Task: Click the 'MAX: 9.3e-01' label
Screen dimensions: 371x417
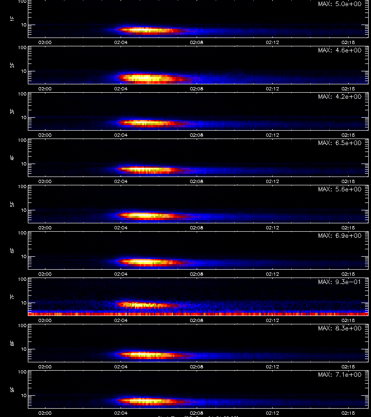Action: click(339, 282)
